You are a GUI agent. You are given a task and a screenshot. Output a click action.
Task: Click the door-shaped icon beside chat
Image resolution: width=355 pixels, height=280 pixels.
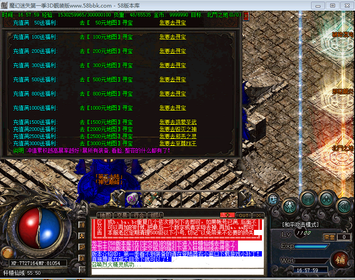(x=82, y=258)
